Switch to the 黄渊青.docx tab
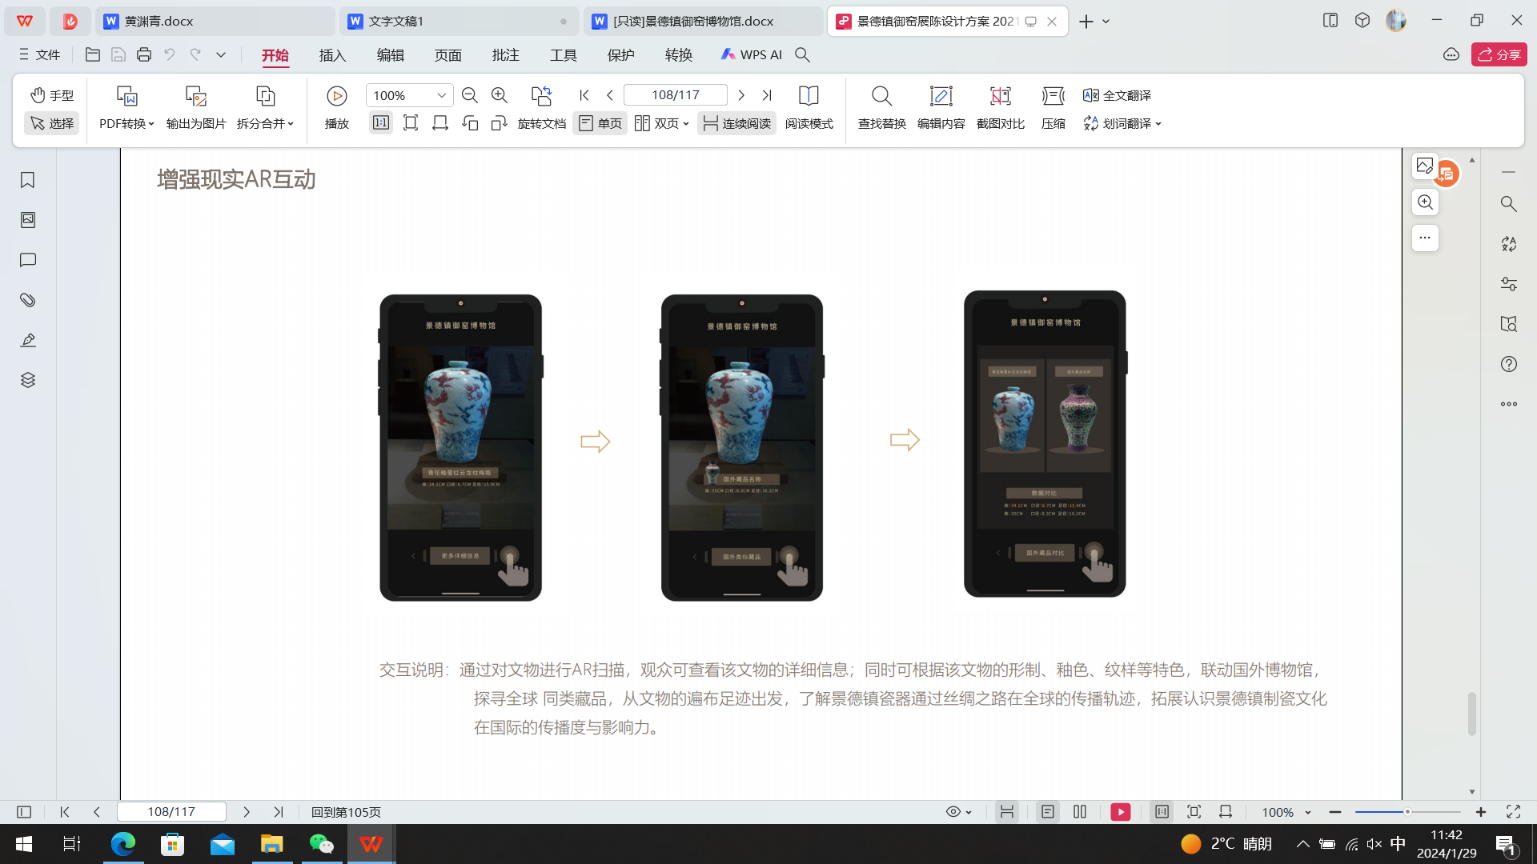Image resolution: width=1537 pixels, height=864 pixels. tap(160, 22)
